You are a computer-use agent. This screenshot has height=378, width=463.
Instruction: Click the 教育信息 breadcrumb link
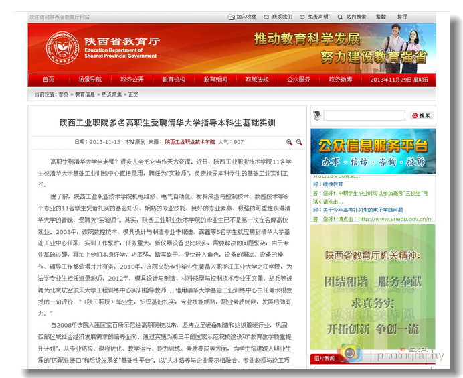(85, 94)
